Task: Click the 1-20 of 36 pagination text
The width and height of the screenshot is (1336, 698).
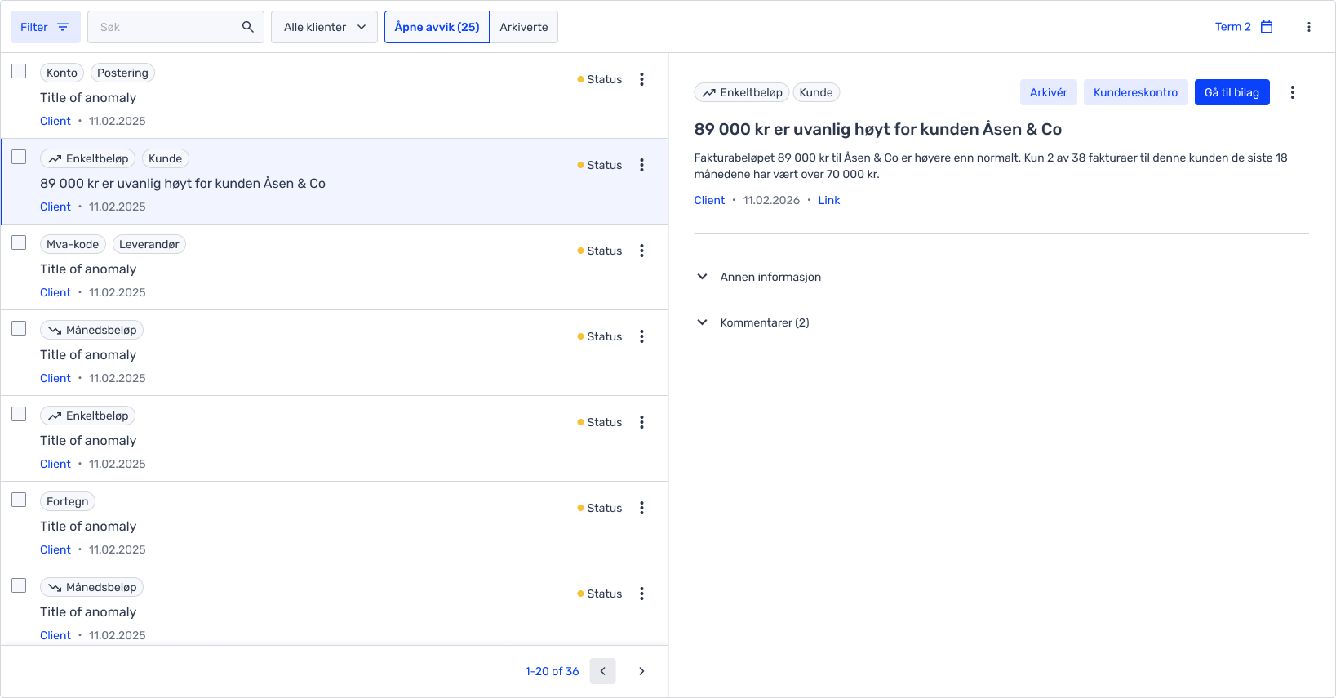Action: 552,671
